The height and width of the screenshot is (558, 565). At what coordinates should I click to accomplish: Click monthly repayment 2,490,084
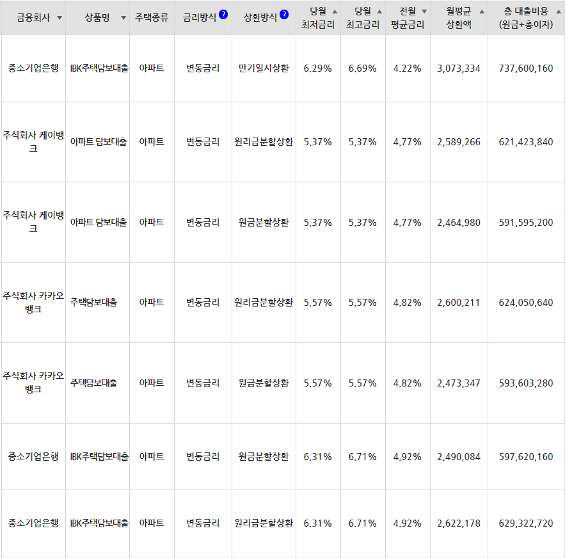point(459,457)
